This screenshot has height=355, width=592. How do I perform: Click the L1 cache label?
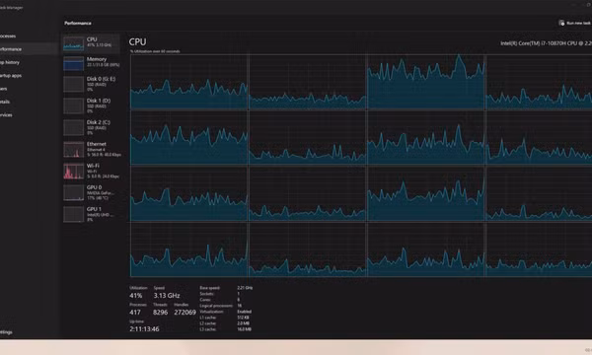[x=207, y=318]
